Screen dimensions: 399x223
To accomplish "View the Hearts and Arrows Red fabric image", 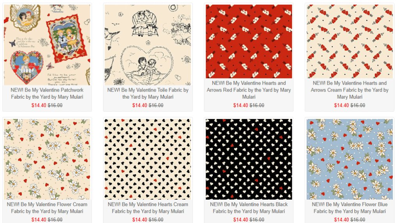I will tap(249, 41).
